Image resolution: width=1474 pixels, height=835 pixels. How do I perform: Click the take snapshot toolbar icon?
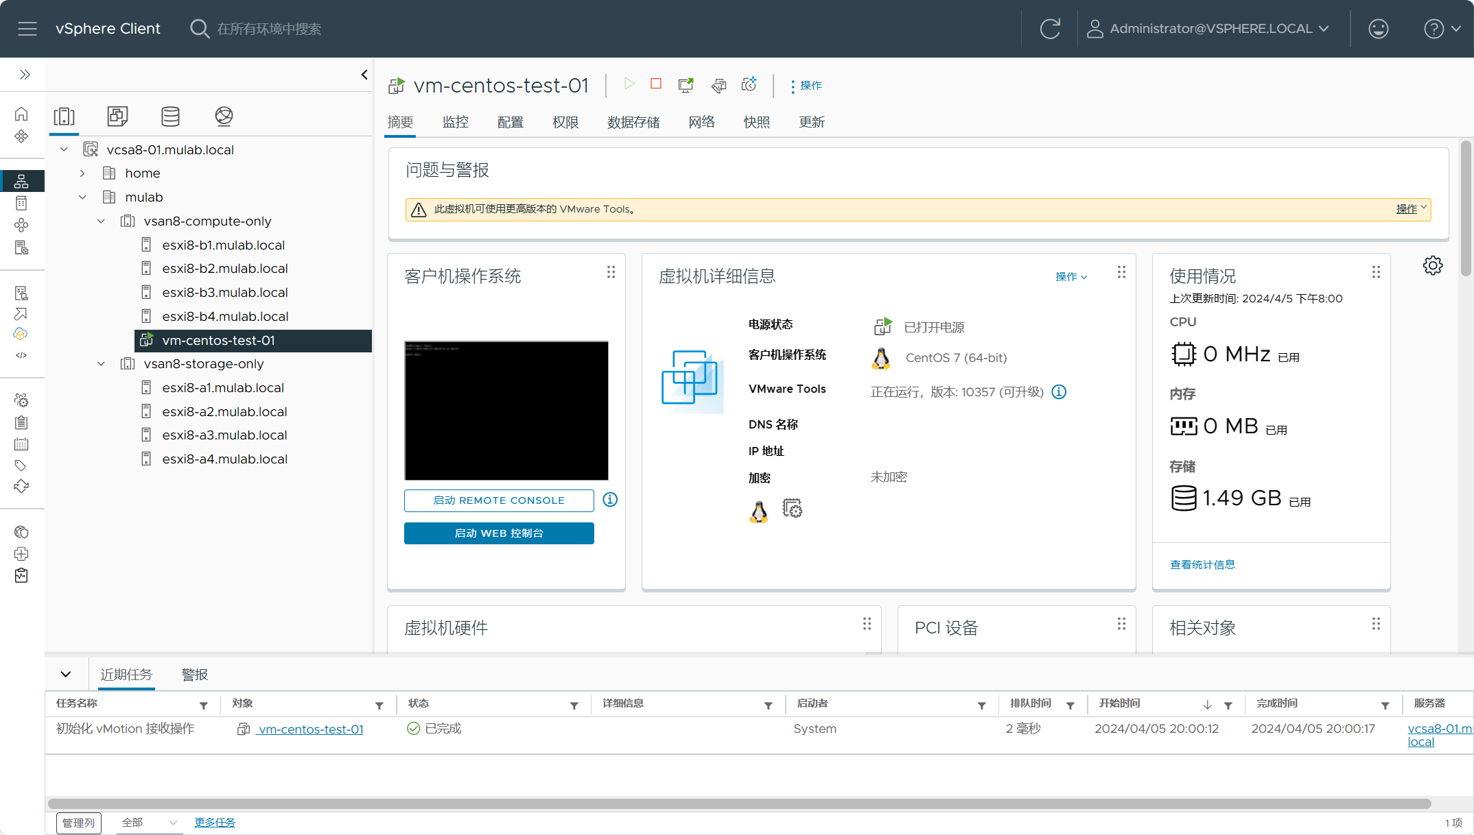point(749,84)
